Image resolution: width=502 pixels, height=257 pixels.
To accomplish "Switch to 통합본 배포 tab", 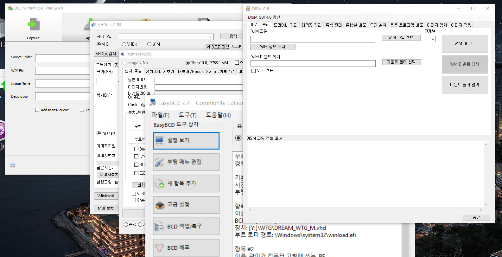I will click(356, 25).
